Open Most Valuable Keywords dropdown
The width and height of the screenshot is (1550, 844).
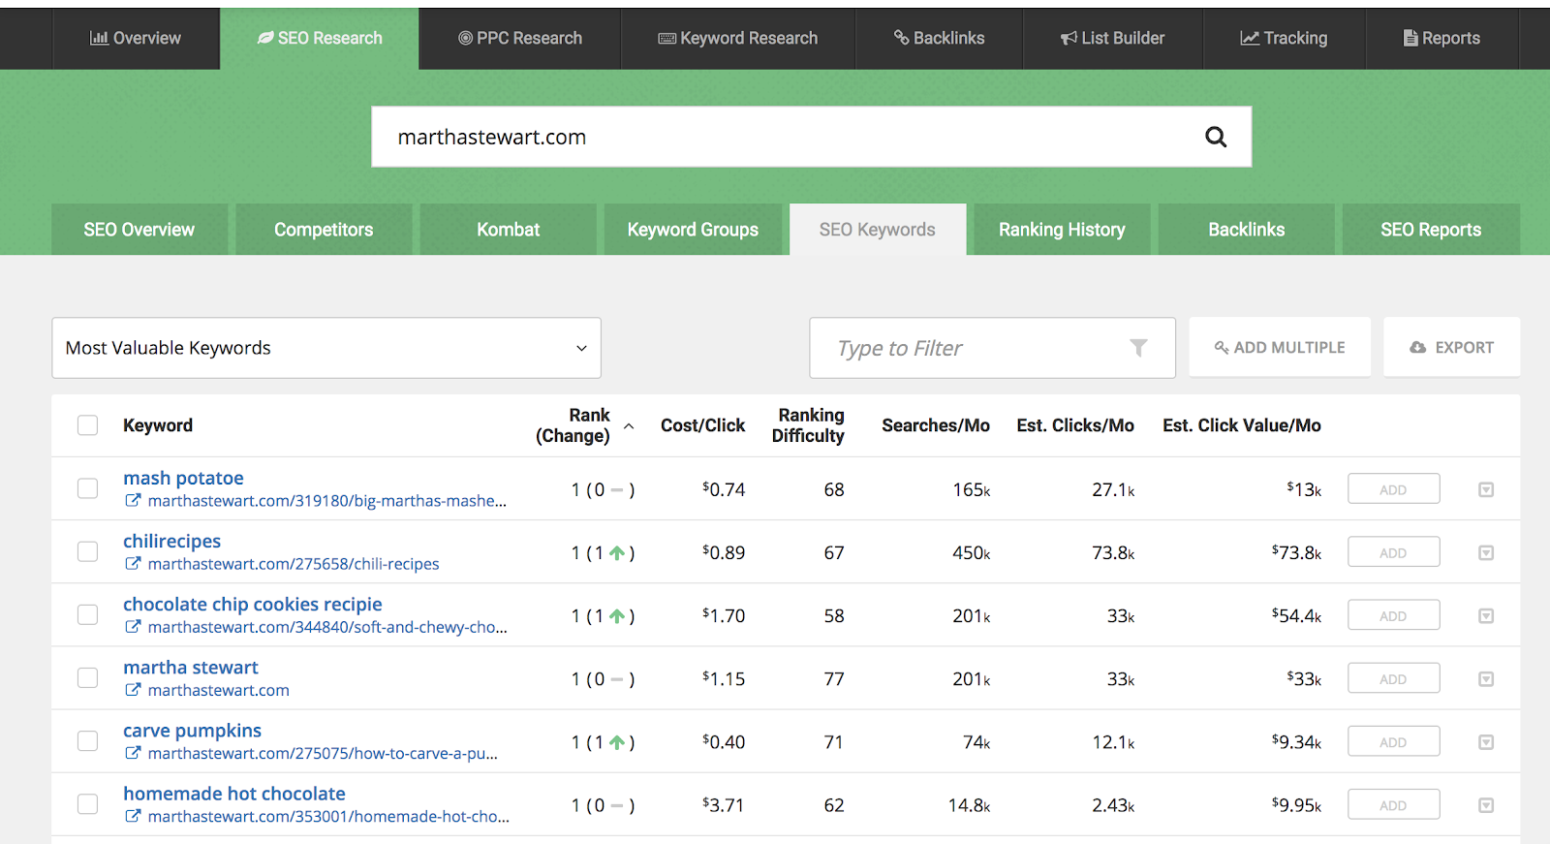[x=325, y=348]
